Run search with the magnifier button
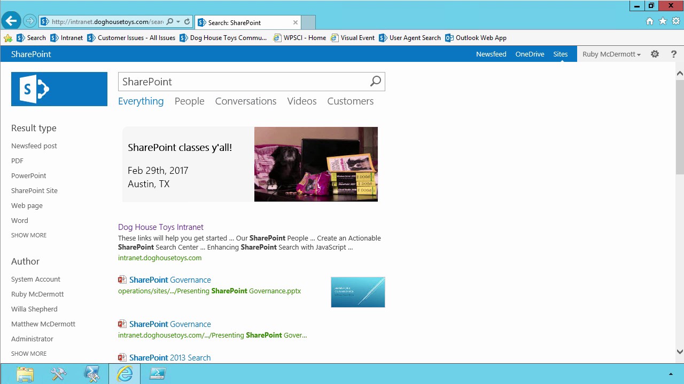684x384 pixels. 376,82
